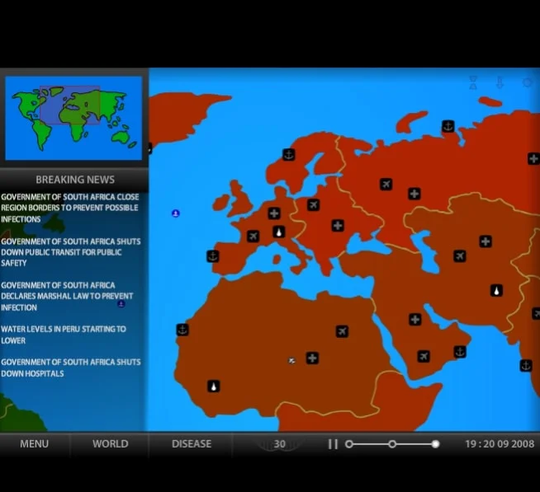
Task: Click the seaport anchor icon on the Iberian coast
Action: coord(213,256)
